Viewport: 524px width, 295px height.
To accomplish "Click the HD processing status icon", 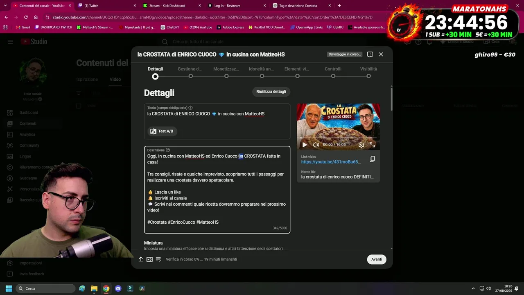I will pos(149,259).
